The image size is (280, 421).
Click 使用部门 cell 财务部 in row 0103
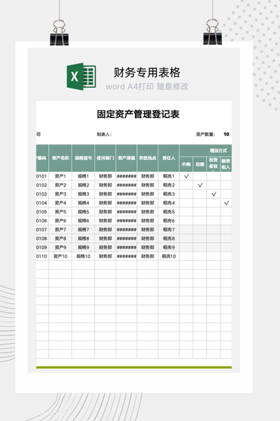(105, 194)
